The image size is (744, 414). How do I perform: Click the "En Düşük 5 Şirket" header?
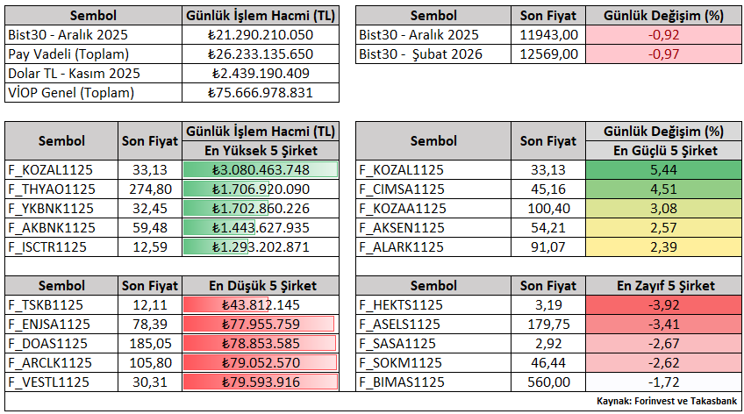(x=261, y=286)
